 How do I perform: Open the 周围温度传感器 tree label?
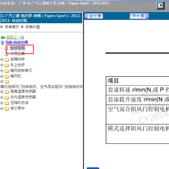pyautogui.click(x=23, y=91)
